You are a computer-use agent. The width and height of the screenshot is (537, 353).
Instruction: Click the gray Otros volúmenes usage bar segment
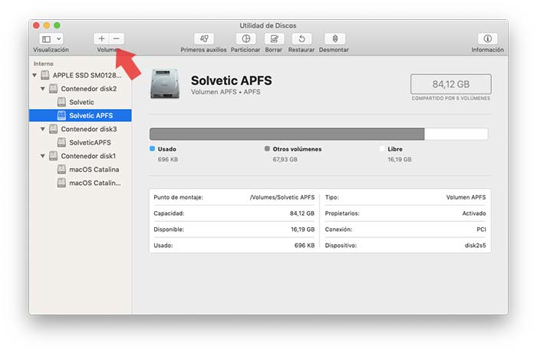click(x=287, y=134)
